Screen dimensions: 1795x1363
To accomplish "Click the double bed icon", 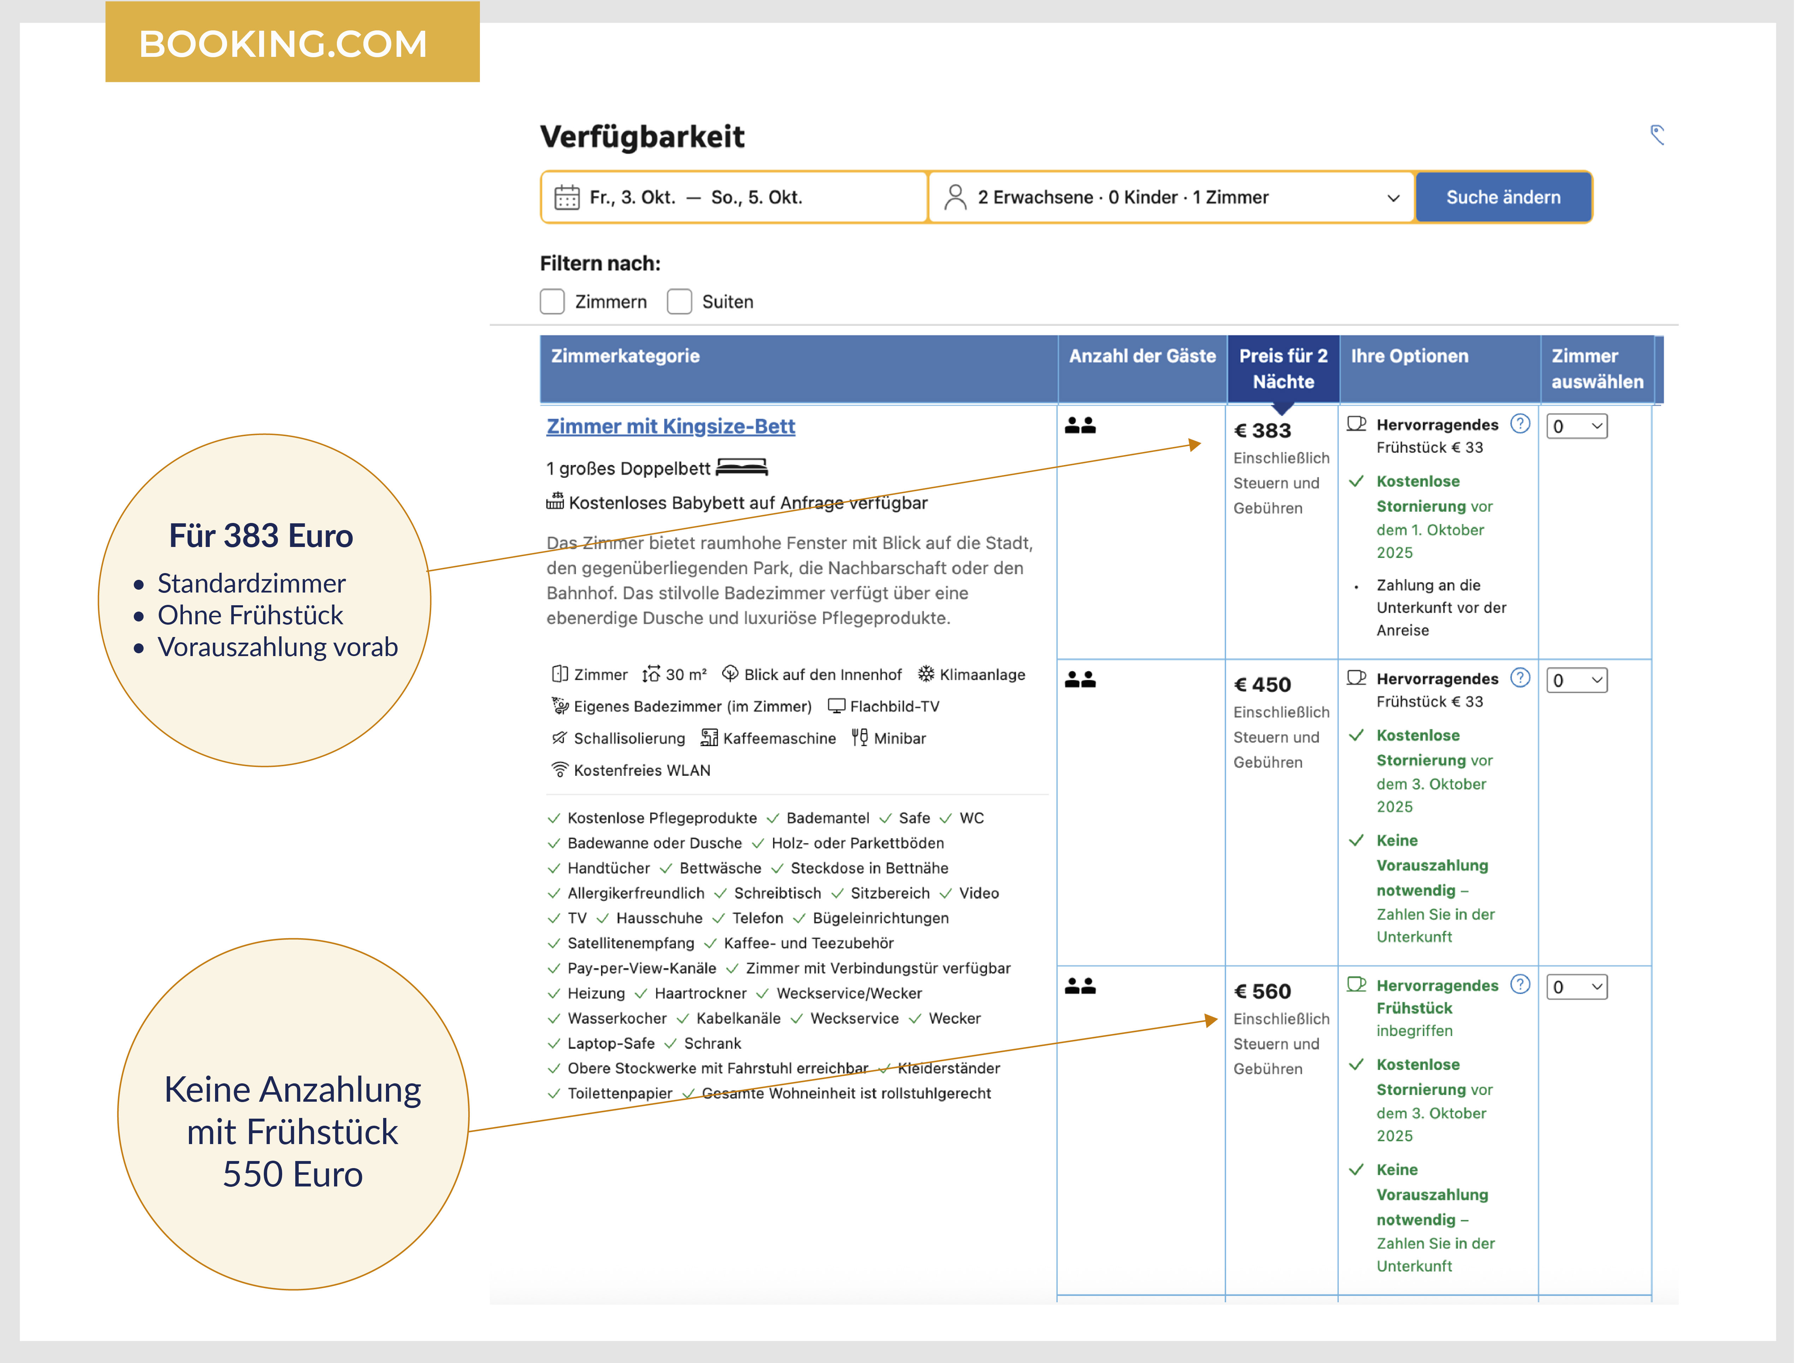I will coord(742,467).
